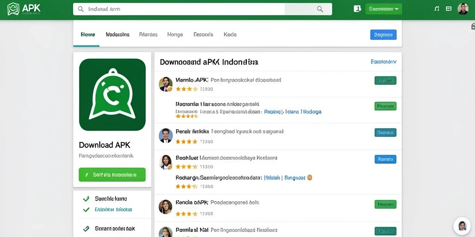
Task: Click the Naoamia row title text
Action: 218,104
